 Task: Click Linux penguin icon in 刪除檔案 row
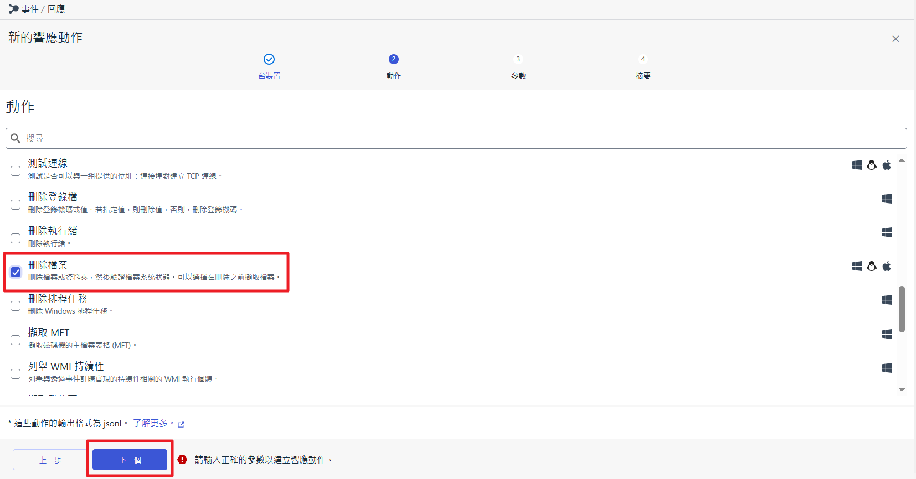coord(872,266)
